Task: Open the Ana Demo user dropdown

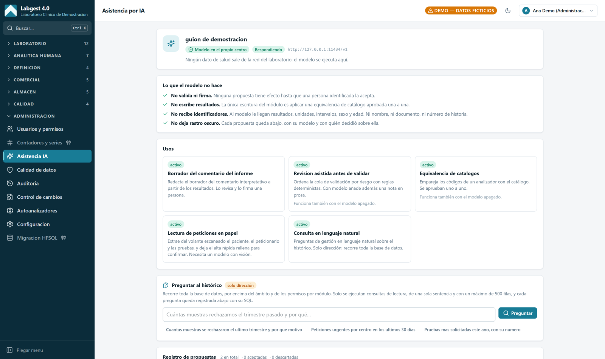Action: click(558, 11)
